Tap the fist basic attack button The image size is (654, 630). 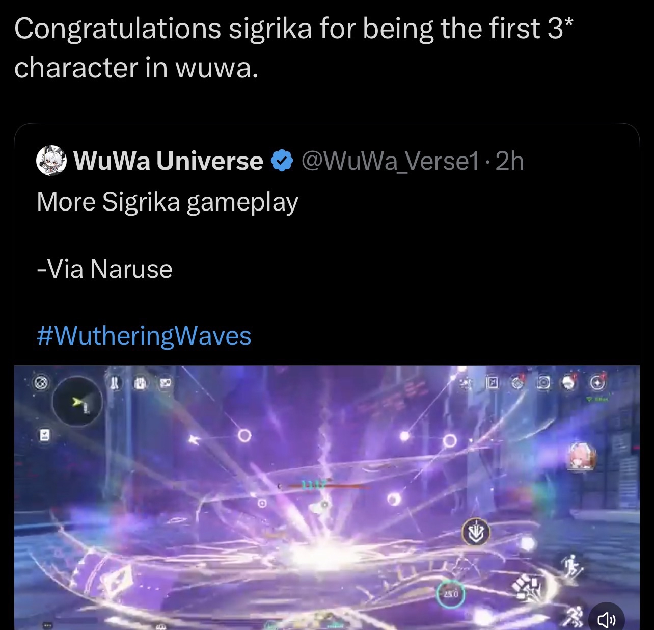tap(529, 588)
